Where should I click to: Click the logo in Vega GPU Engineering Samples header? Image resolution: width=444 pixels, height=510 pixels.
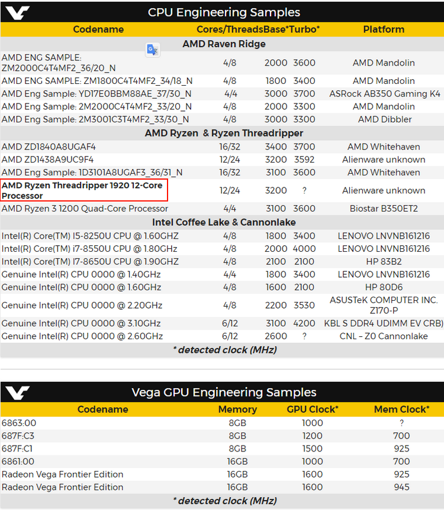(17, 392)
